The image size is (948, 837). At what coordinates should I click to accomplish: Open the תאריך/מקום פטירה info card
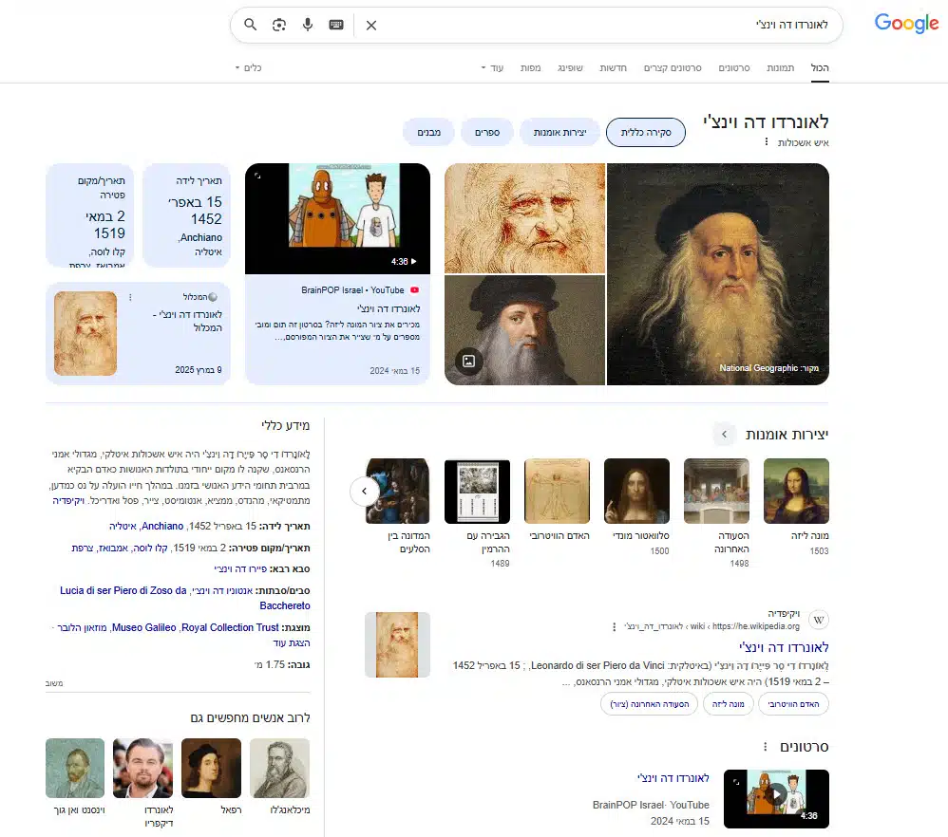89,215
